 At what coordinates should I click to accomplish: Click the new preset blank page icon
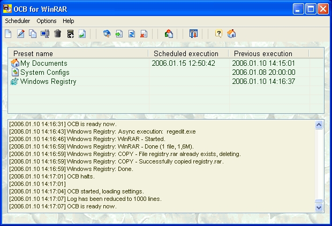click(8, 34)
